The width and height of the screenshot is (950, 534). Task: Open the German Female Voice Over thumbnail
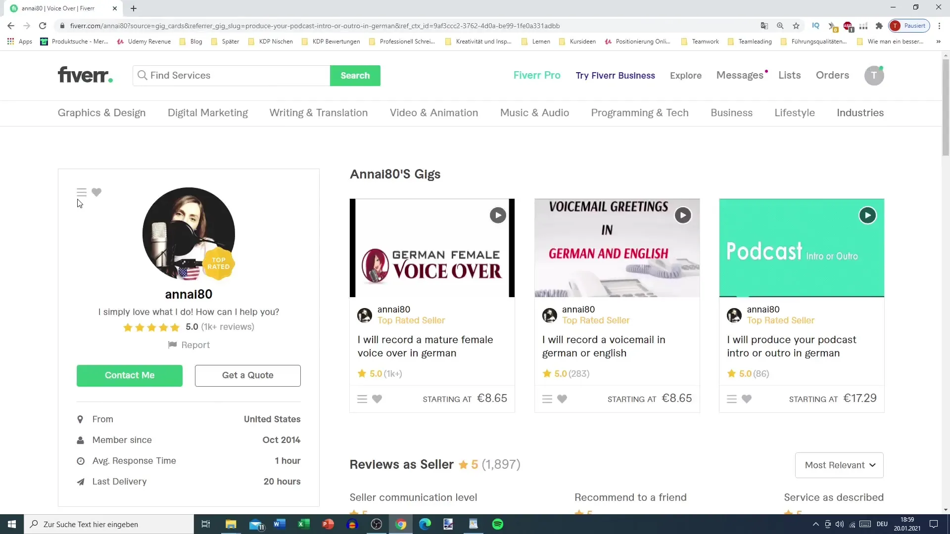click(432, 248)
